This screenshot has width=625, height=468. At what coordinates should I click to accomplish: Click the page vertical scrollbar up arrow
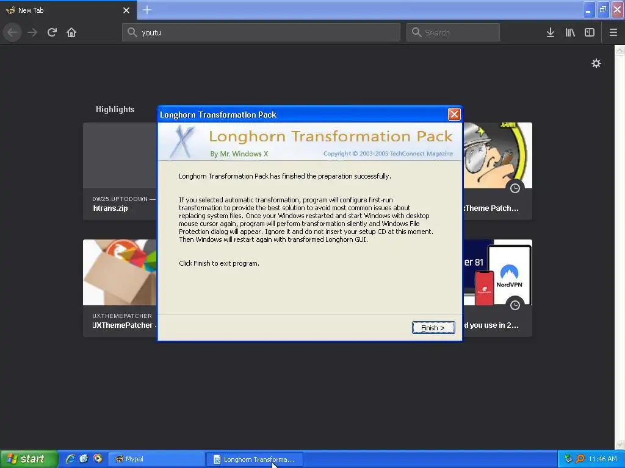(x=620, y=50)
